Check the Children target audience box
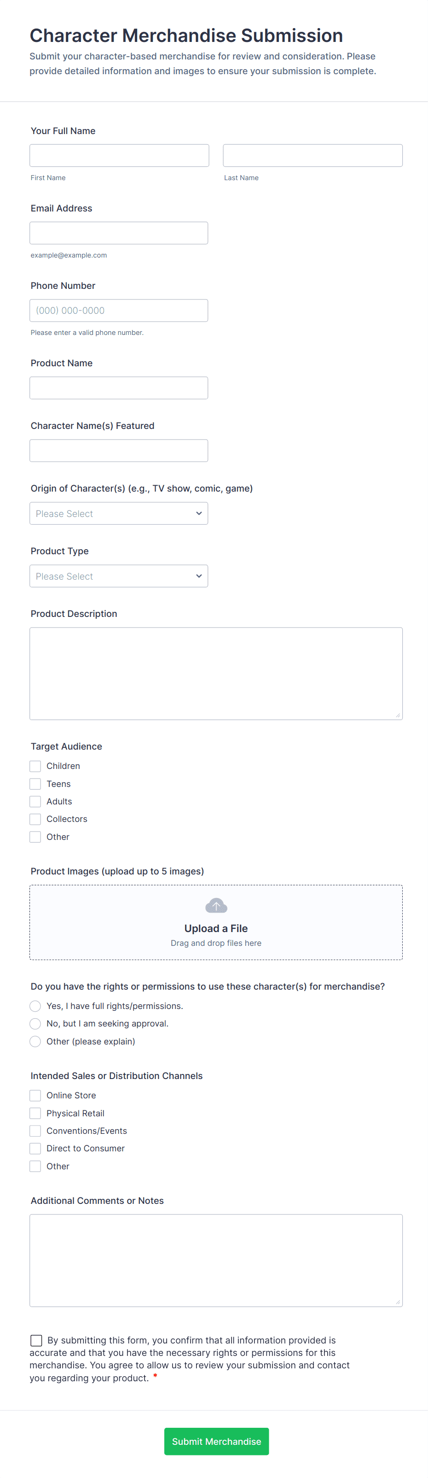The height and width of the screenshot is (1478, 428). [35, 766]
